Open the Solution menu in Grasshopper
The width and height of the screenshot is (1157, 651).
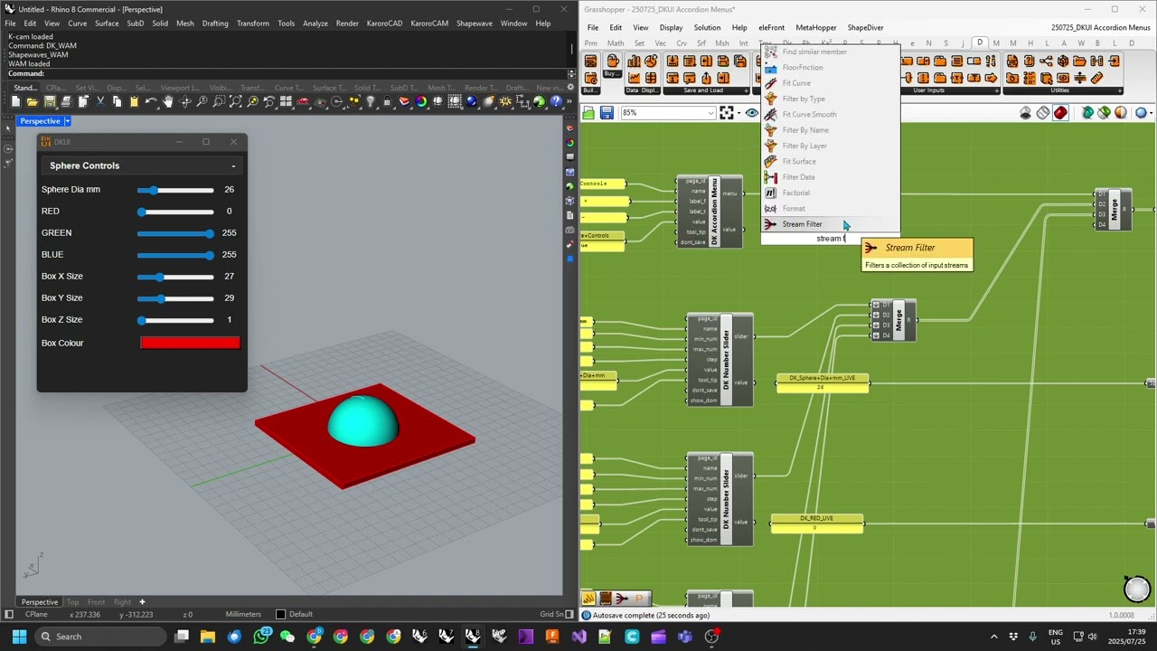pos(707,27)
